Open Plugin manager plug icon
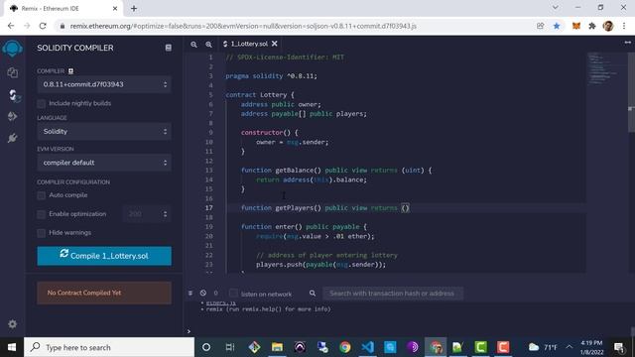This screenshot has height=357, width=635. point(13,138)
